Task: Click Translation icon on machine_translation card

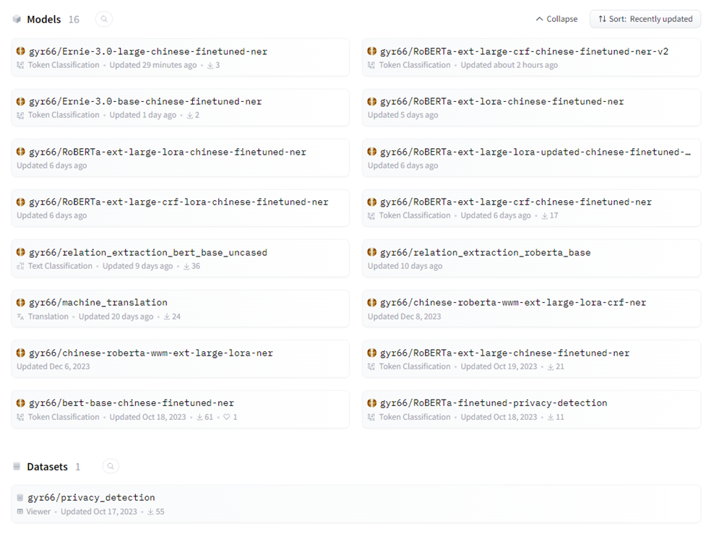Action: [x=20, y=316]
